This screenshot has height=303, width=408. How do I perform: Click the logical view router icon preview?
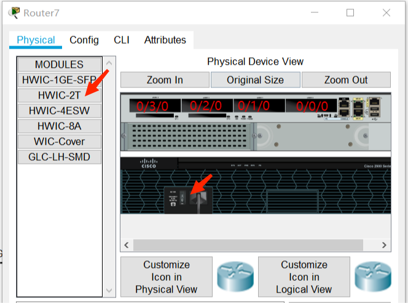pyautogui.click(x=373, y=277)
